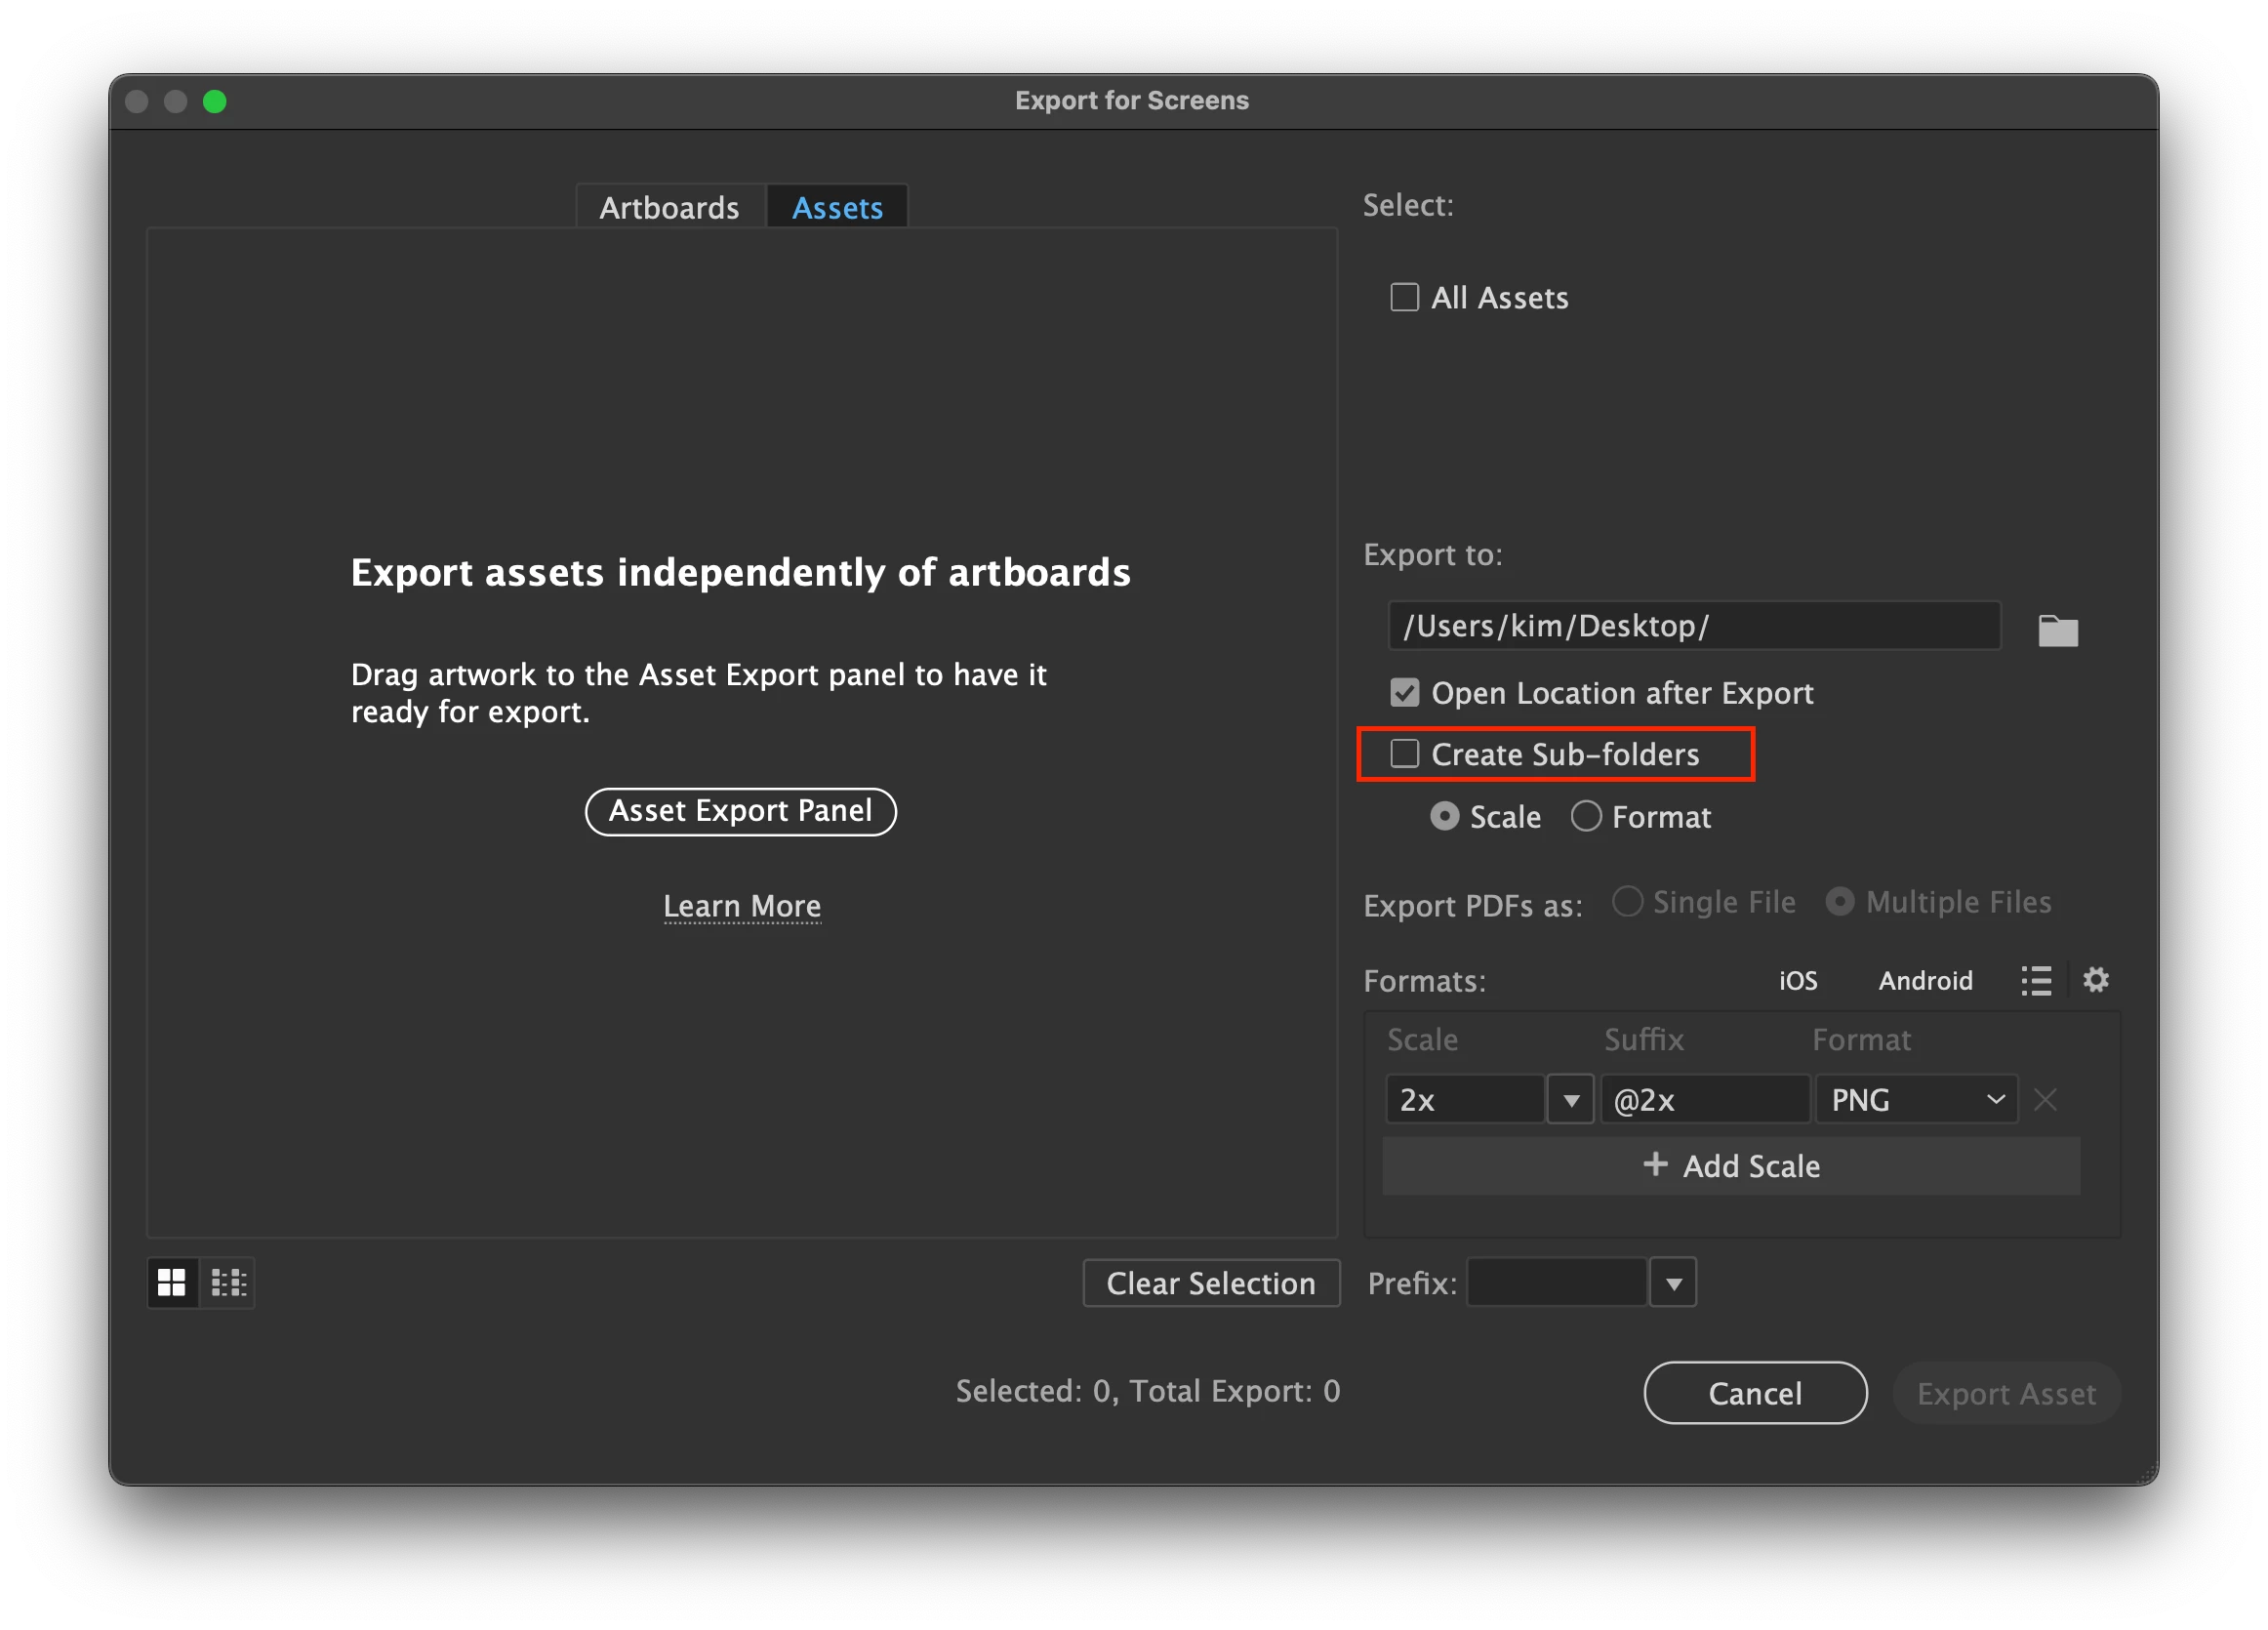Switch to the Artboards tab

[x=669, y=208]
